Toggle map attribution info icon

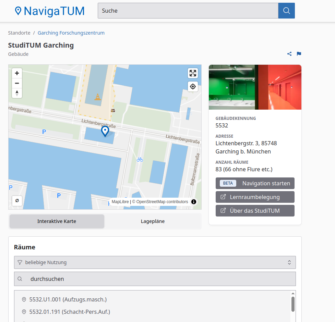pyautogui.click(x=194, y=202)
